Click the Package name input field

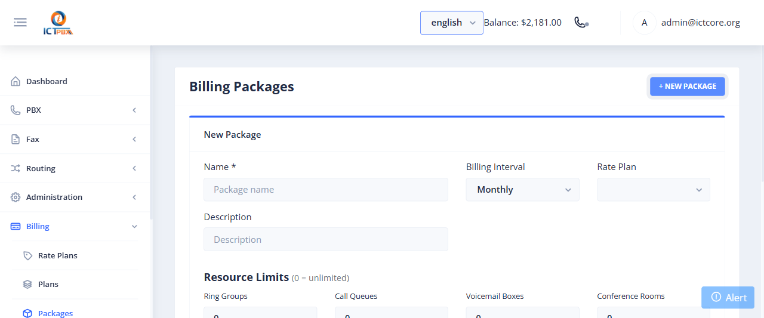coord(326,189)
